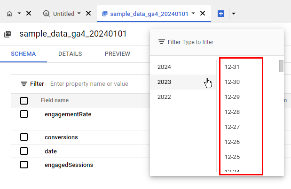The image size is (291, 189).
Task: Select year 2022 in the list
Action: (165, 97)
